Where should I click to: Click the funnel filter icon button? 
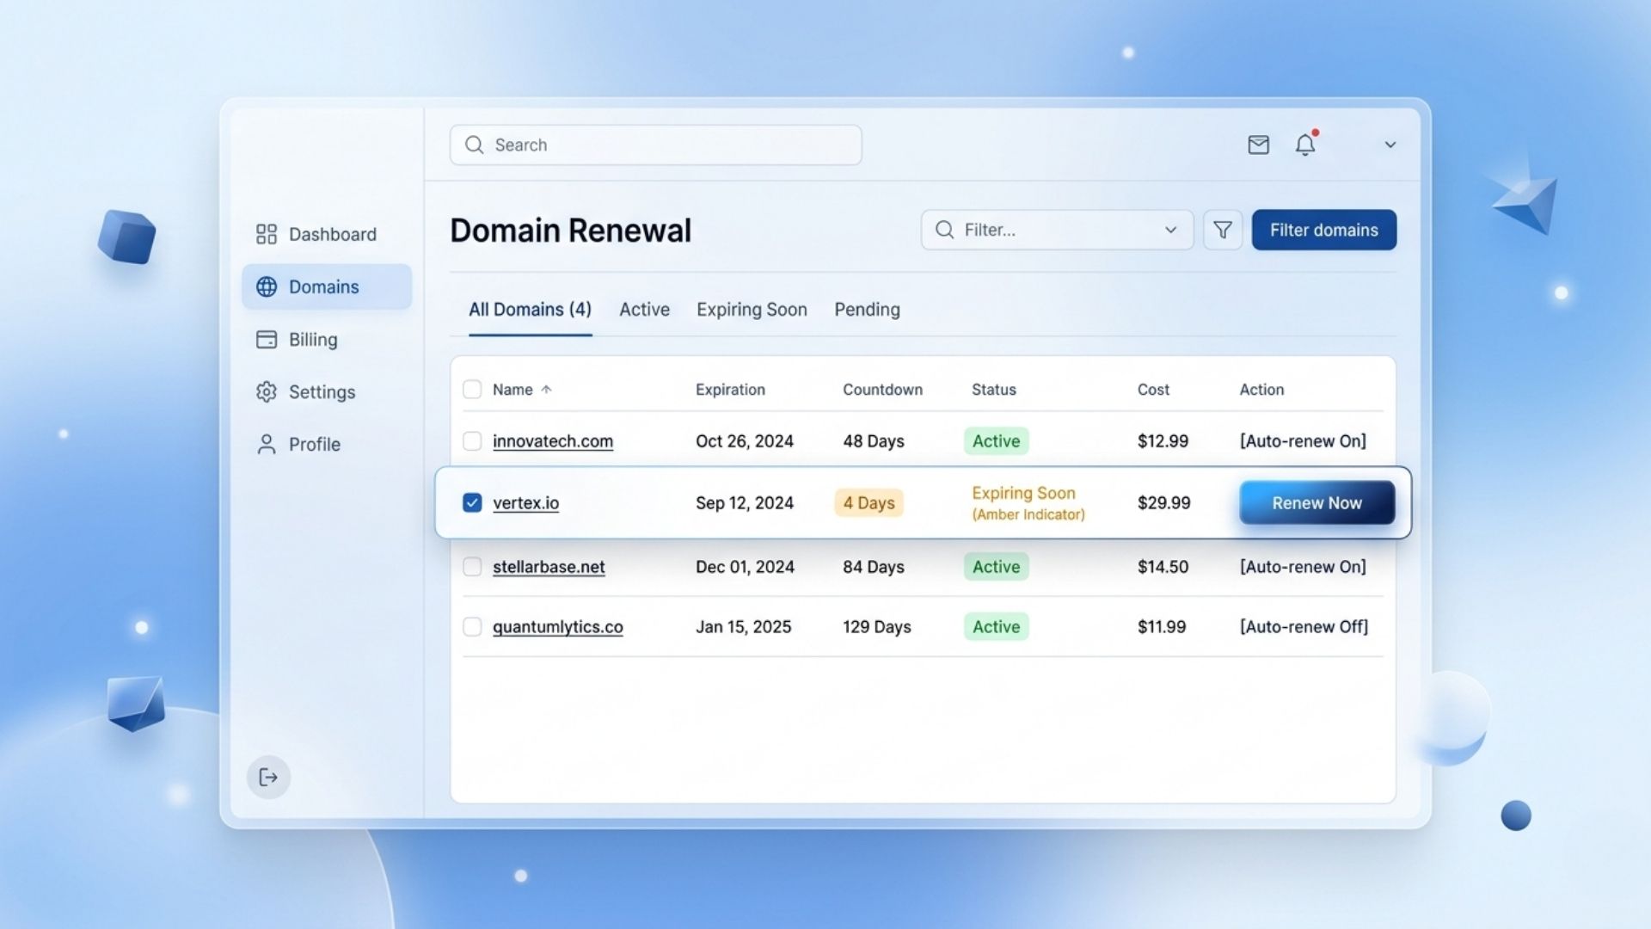[x=1222, y=230]
